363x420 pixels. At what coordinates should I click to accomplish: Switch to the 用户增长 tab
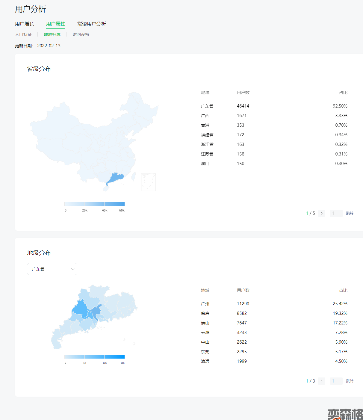click(x=25, y=24)
